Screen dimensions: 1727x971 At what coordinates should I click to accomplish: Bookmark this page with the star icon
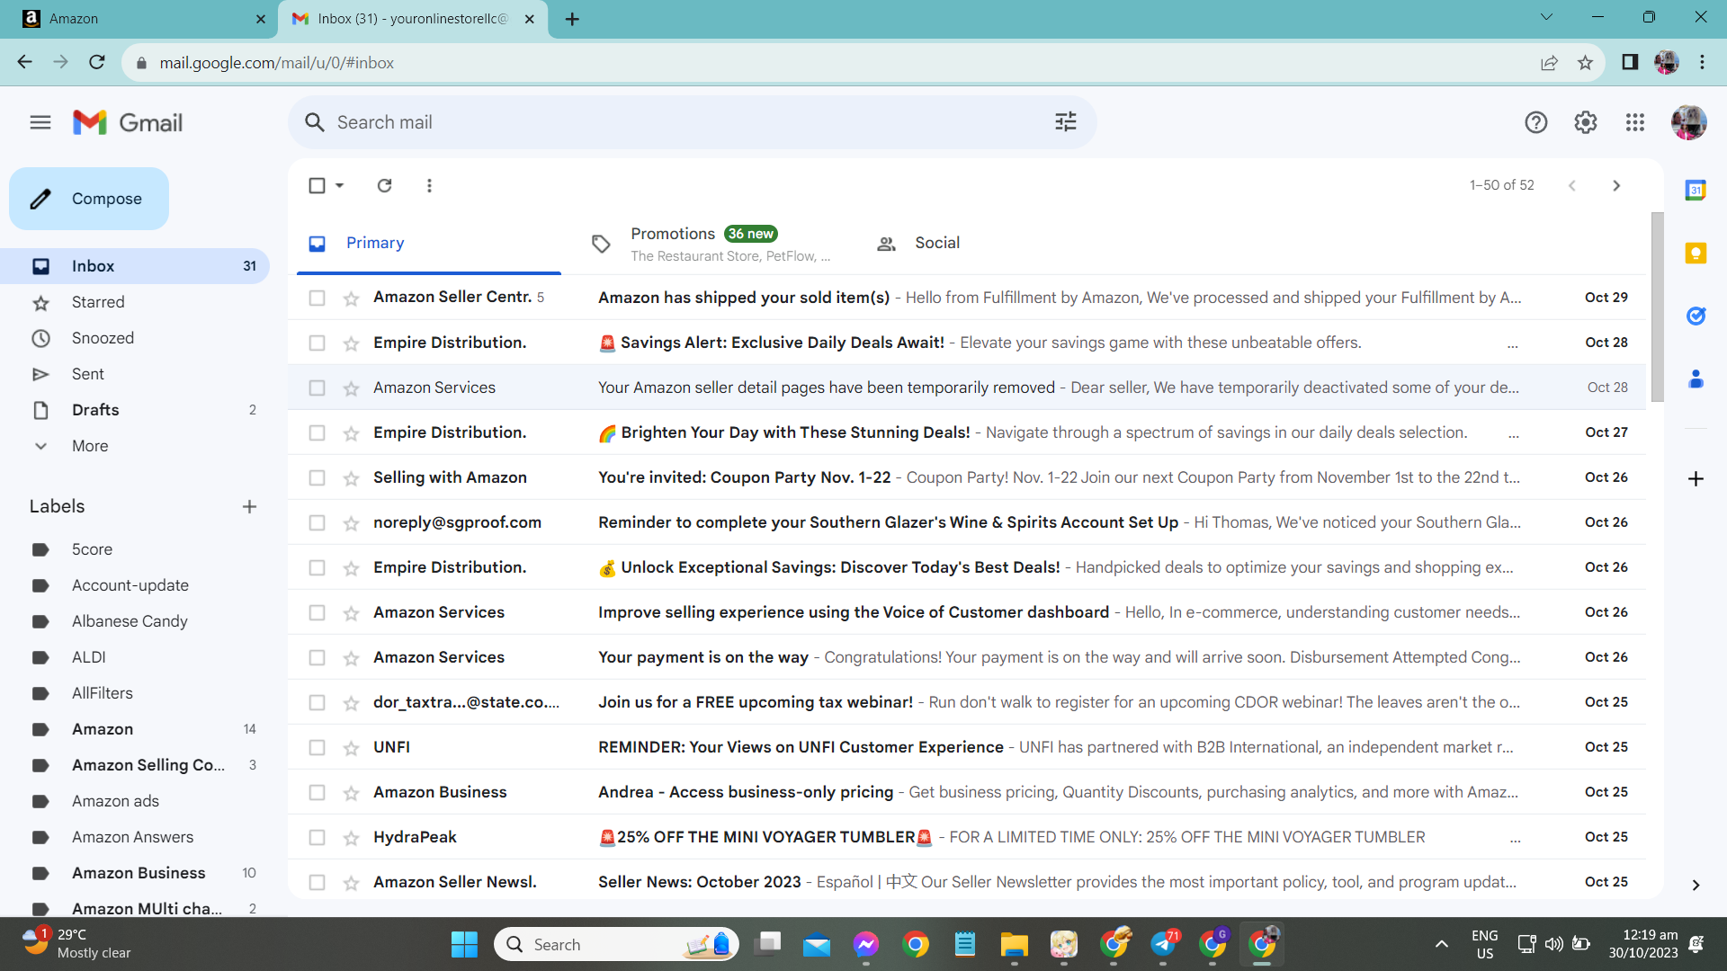point(1585,63)
